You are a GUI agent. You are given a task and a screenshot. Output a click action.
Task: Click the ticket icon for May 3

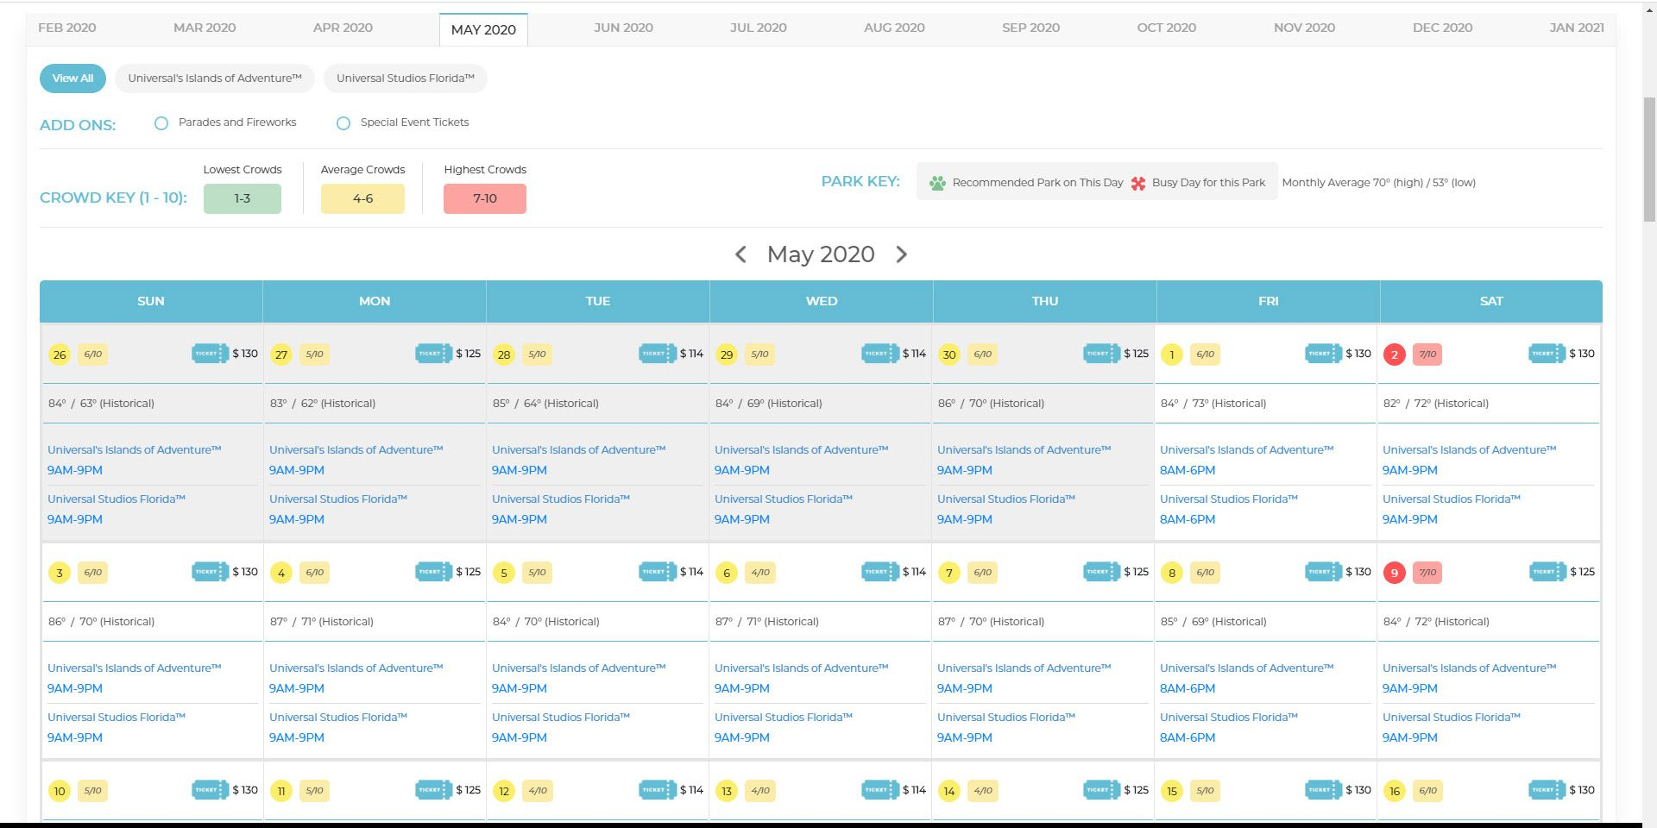point(210,572)
